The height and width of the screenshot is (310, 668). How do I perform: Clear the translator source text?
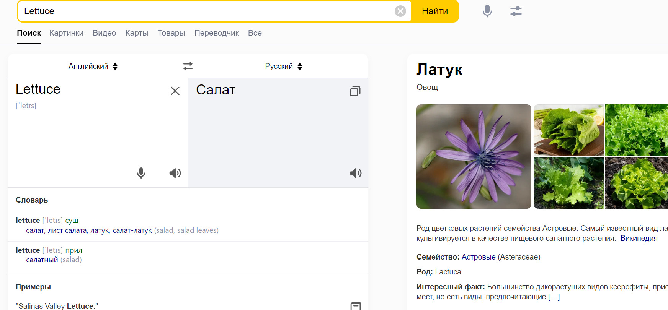[175, 91]
